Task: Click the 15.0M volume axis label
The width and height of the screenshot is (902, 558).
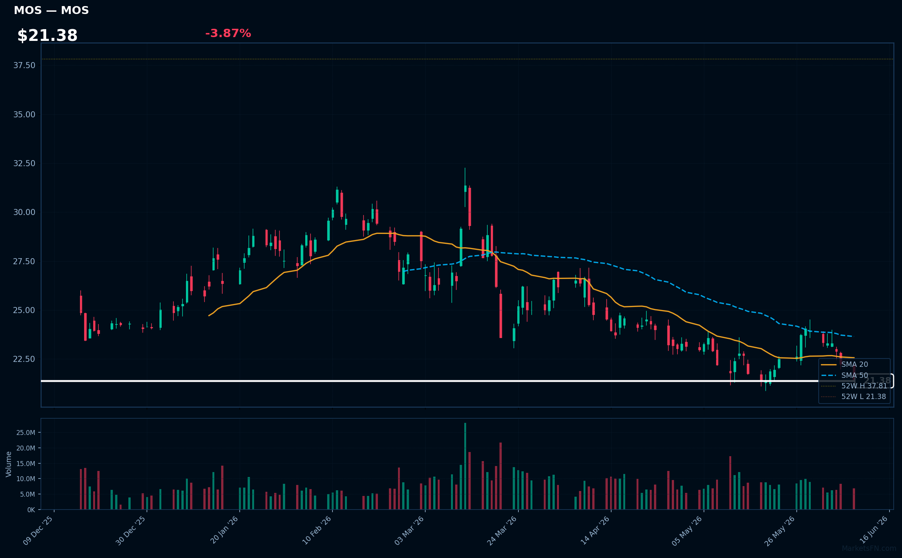Action: click(26, 463)
